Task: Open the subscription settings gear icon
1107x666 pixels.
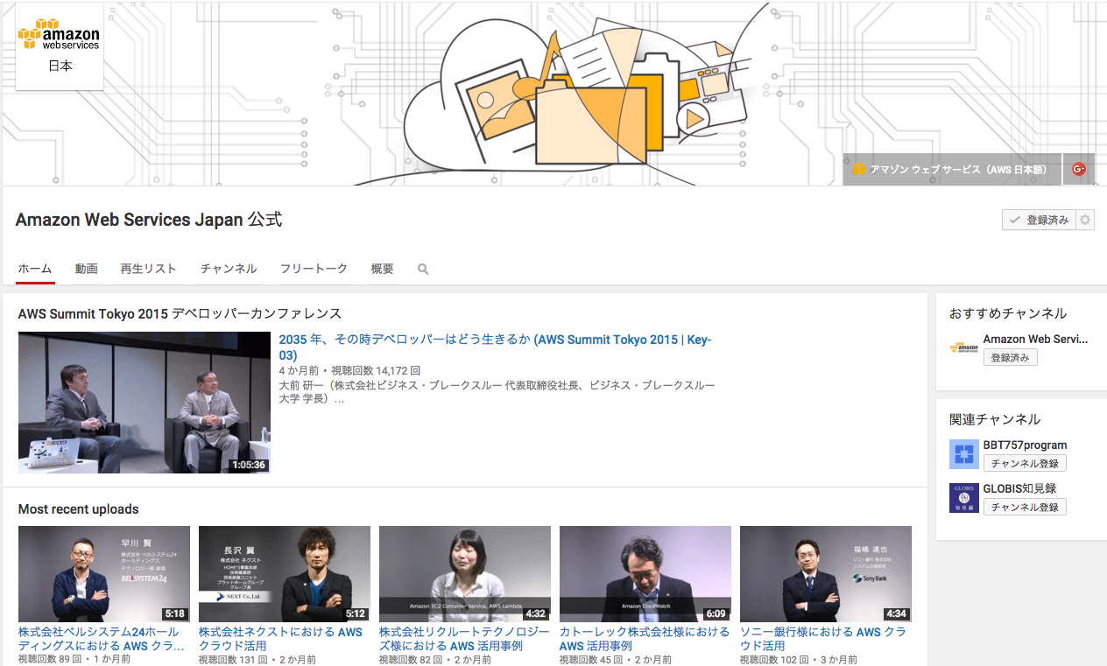Action: pos(1085,220)
